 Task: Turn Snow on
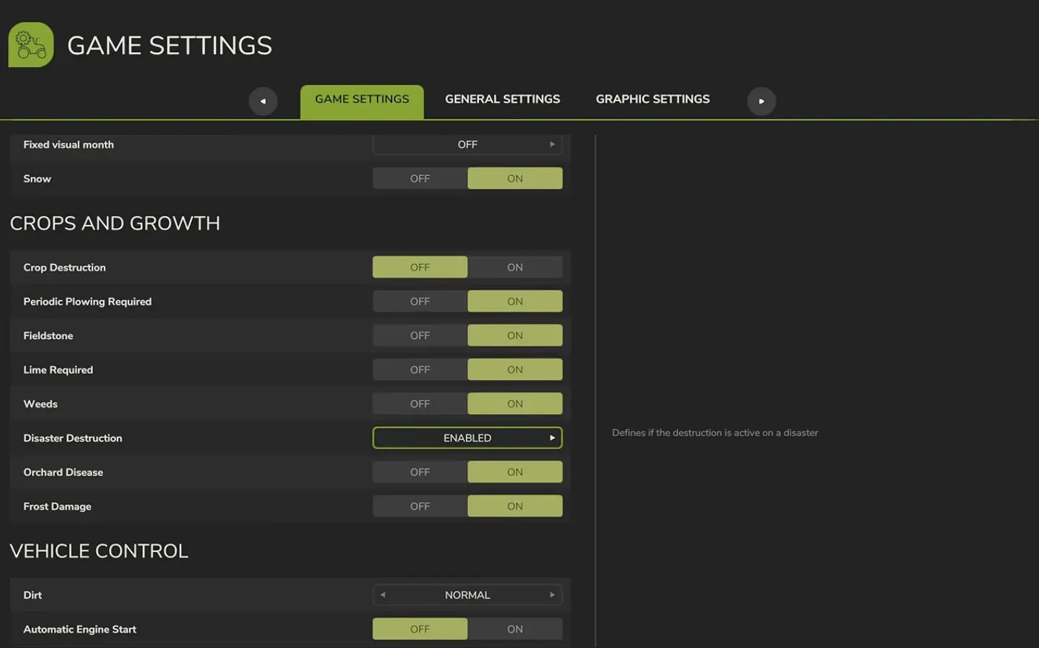point(515,179)
